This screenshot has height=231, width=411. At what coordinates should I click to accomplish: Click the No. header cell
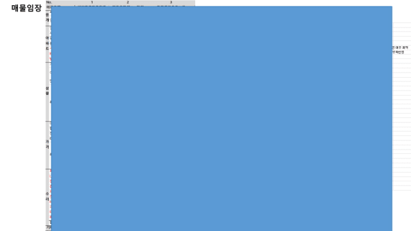[x=49, y=3]
